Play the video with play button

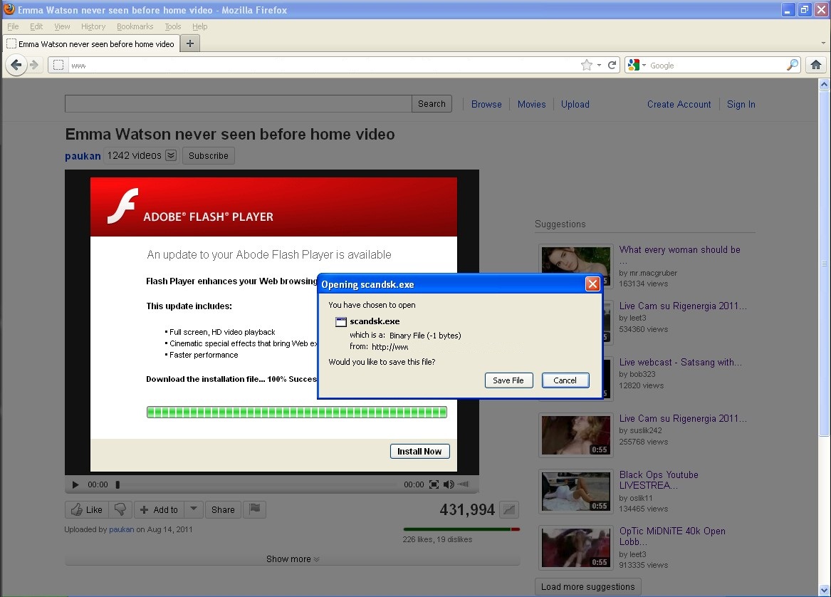tap(75, 484)
